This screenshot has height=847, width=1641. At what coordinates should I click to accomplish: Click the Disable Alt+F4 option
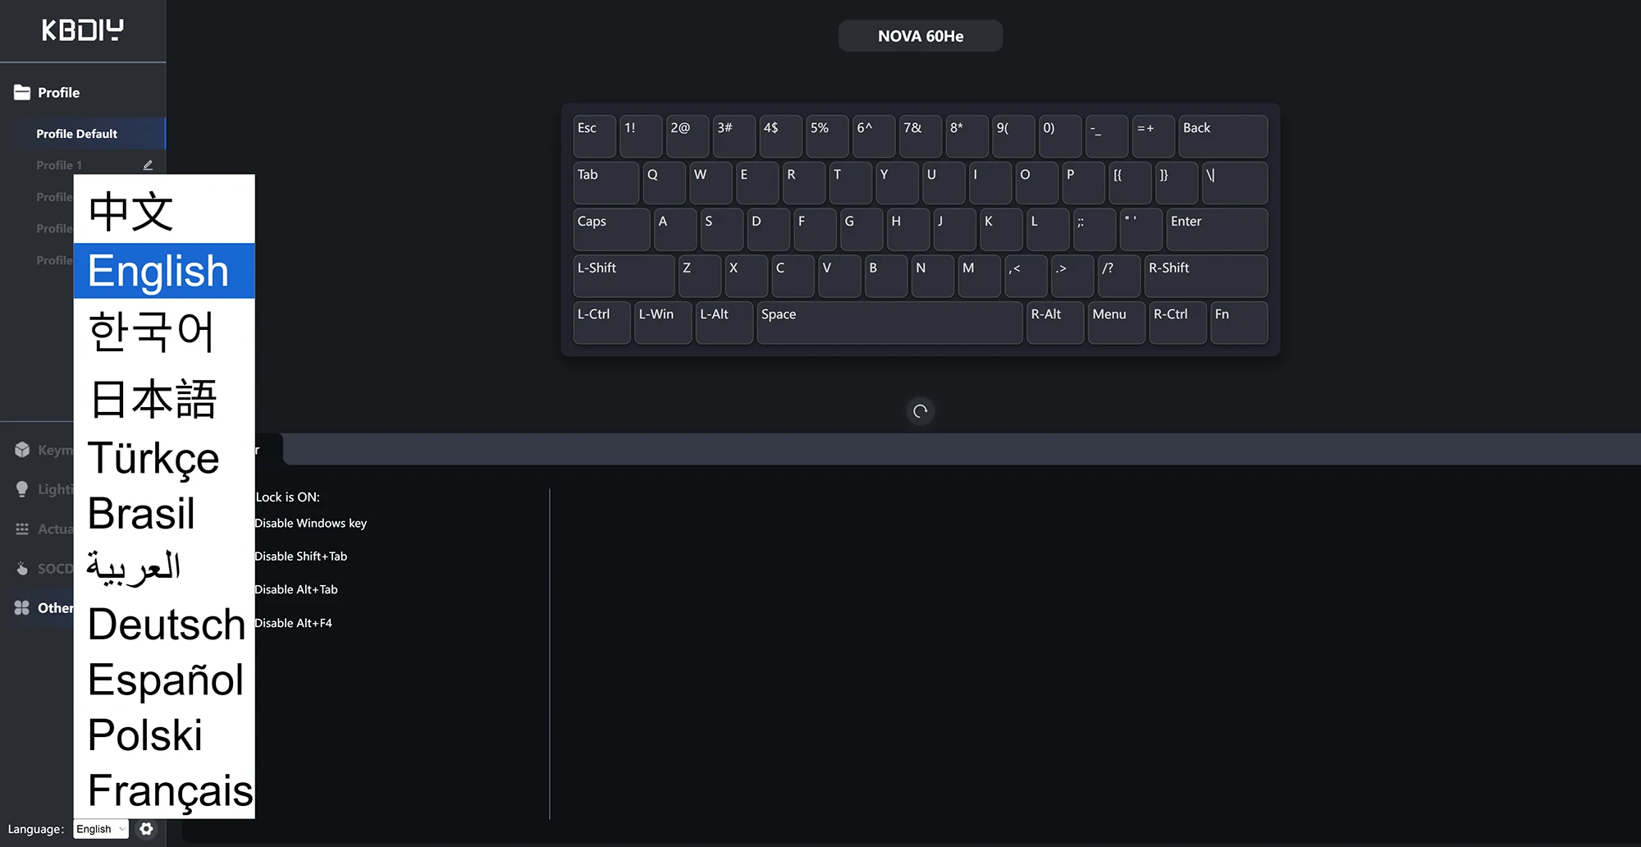[x=293, y=623]
